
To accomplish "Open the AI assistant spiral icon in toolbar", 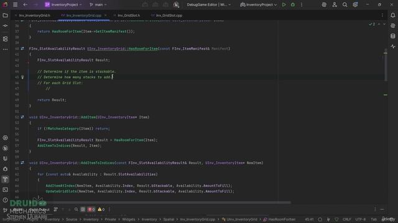I will (x=324, y=4).
